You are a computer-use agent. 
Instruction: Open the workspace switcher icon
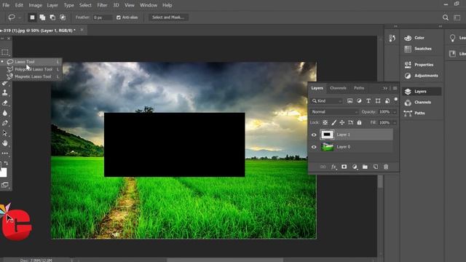click(x=457, y=17)
